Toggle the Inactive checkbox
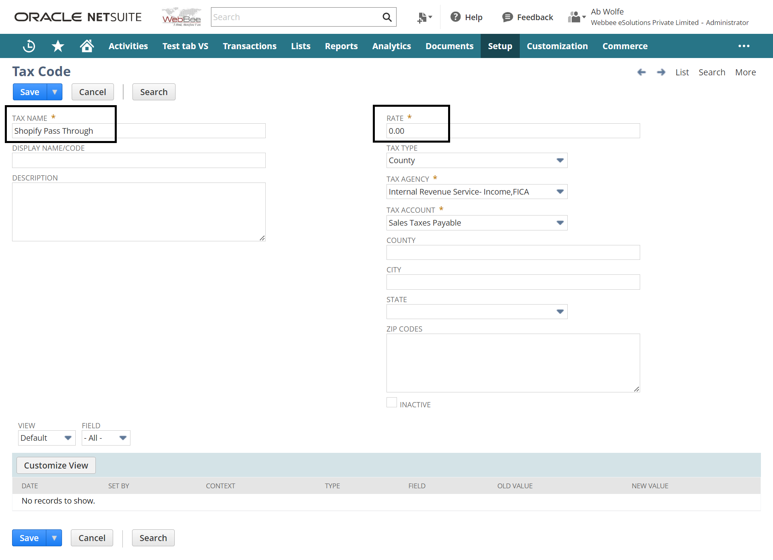773x560 pixels. click(x=391, y=402)
